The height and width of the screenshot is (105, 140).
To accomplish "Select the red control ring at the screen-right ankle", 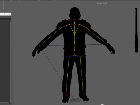I will coord(83,93).
